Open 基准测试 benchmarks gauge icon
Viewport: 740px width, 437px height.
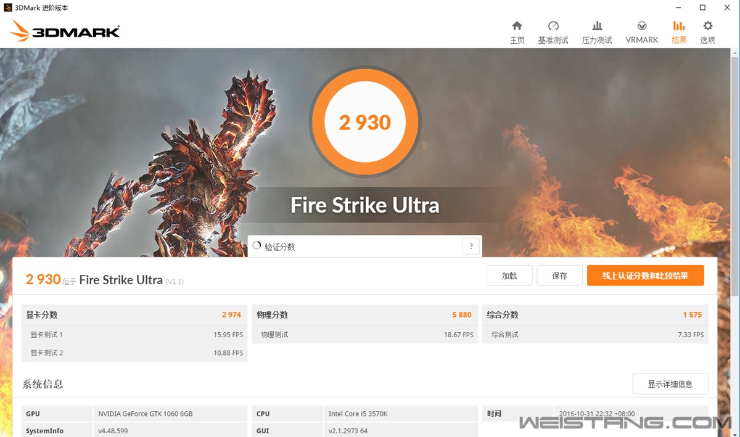click(x=553, y=26)
